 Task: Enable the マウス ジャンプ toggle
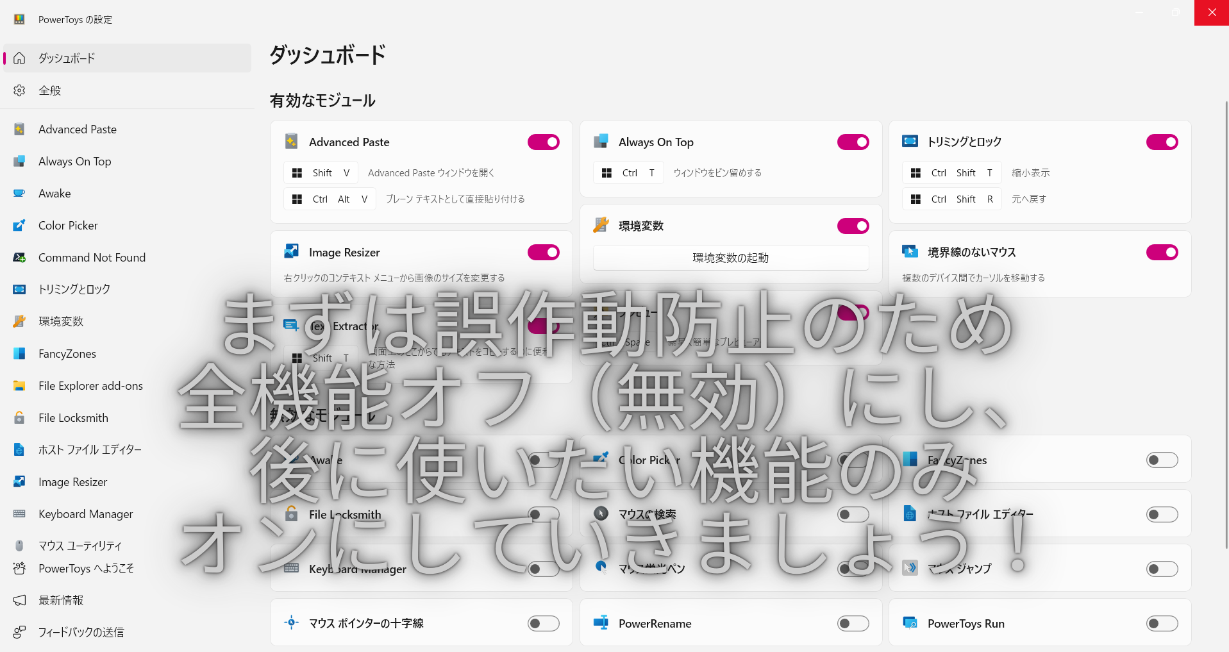[1162, 569]
